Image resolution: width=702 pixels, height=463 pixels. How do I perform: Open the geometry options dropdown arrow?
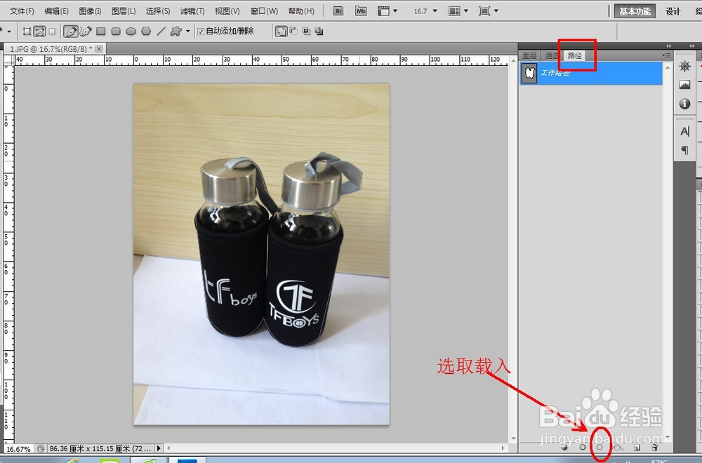pos(188,32)
